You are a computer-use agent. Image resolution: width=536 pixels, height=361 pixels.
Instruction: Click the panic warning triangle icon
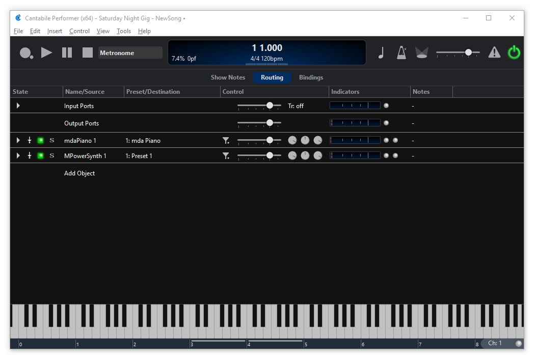[x=494, y=53]
